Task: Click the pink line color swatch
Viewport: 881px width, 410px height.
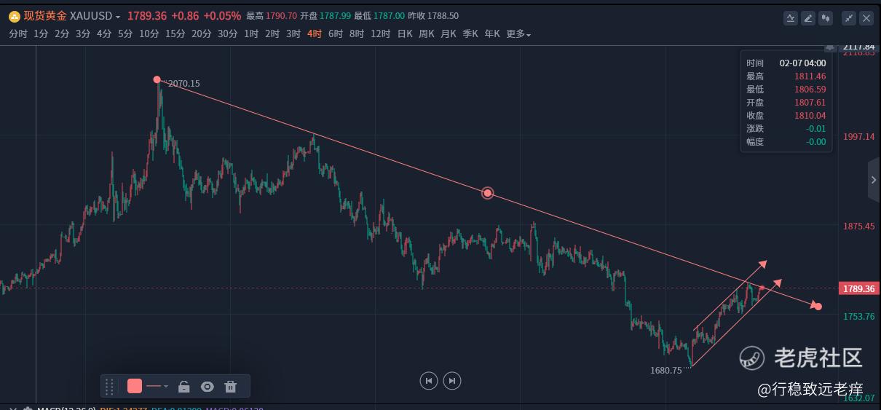Action: tap(135, 386)
